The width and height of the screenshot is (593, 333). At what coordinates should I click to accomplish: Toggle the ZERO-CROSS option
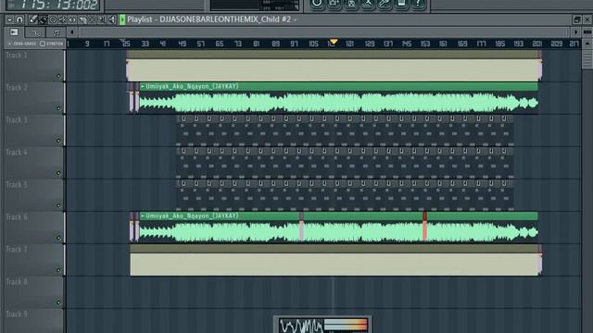click(22, 43)
